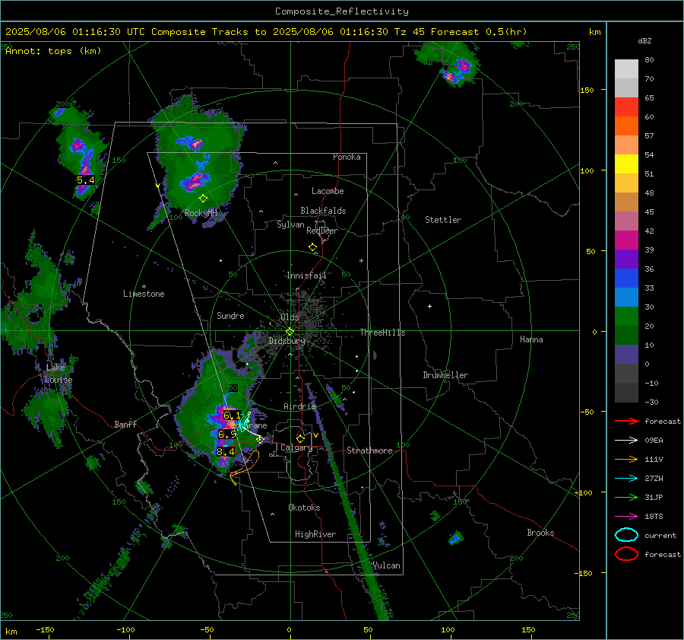Click the yellow diamond marker near RockyMH
The image size is (684, 640).
coord(203,199)
